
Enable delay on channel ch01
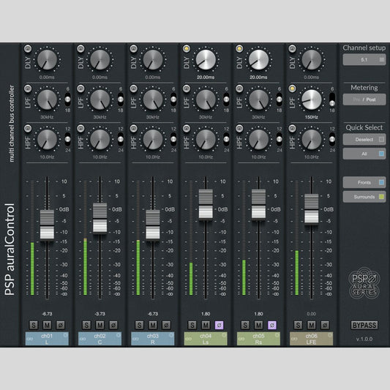point(28,48)
